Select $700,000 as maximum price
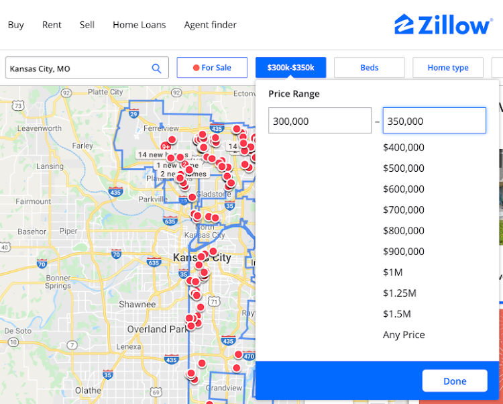The width and height of the screenshot is (503, 404). pos(404,210)
